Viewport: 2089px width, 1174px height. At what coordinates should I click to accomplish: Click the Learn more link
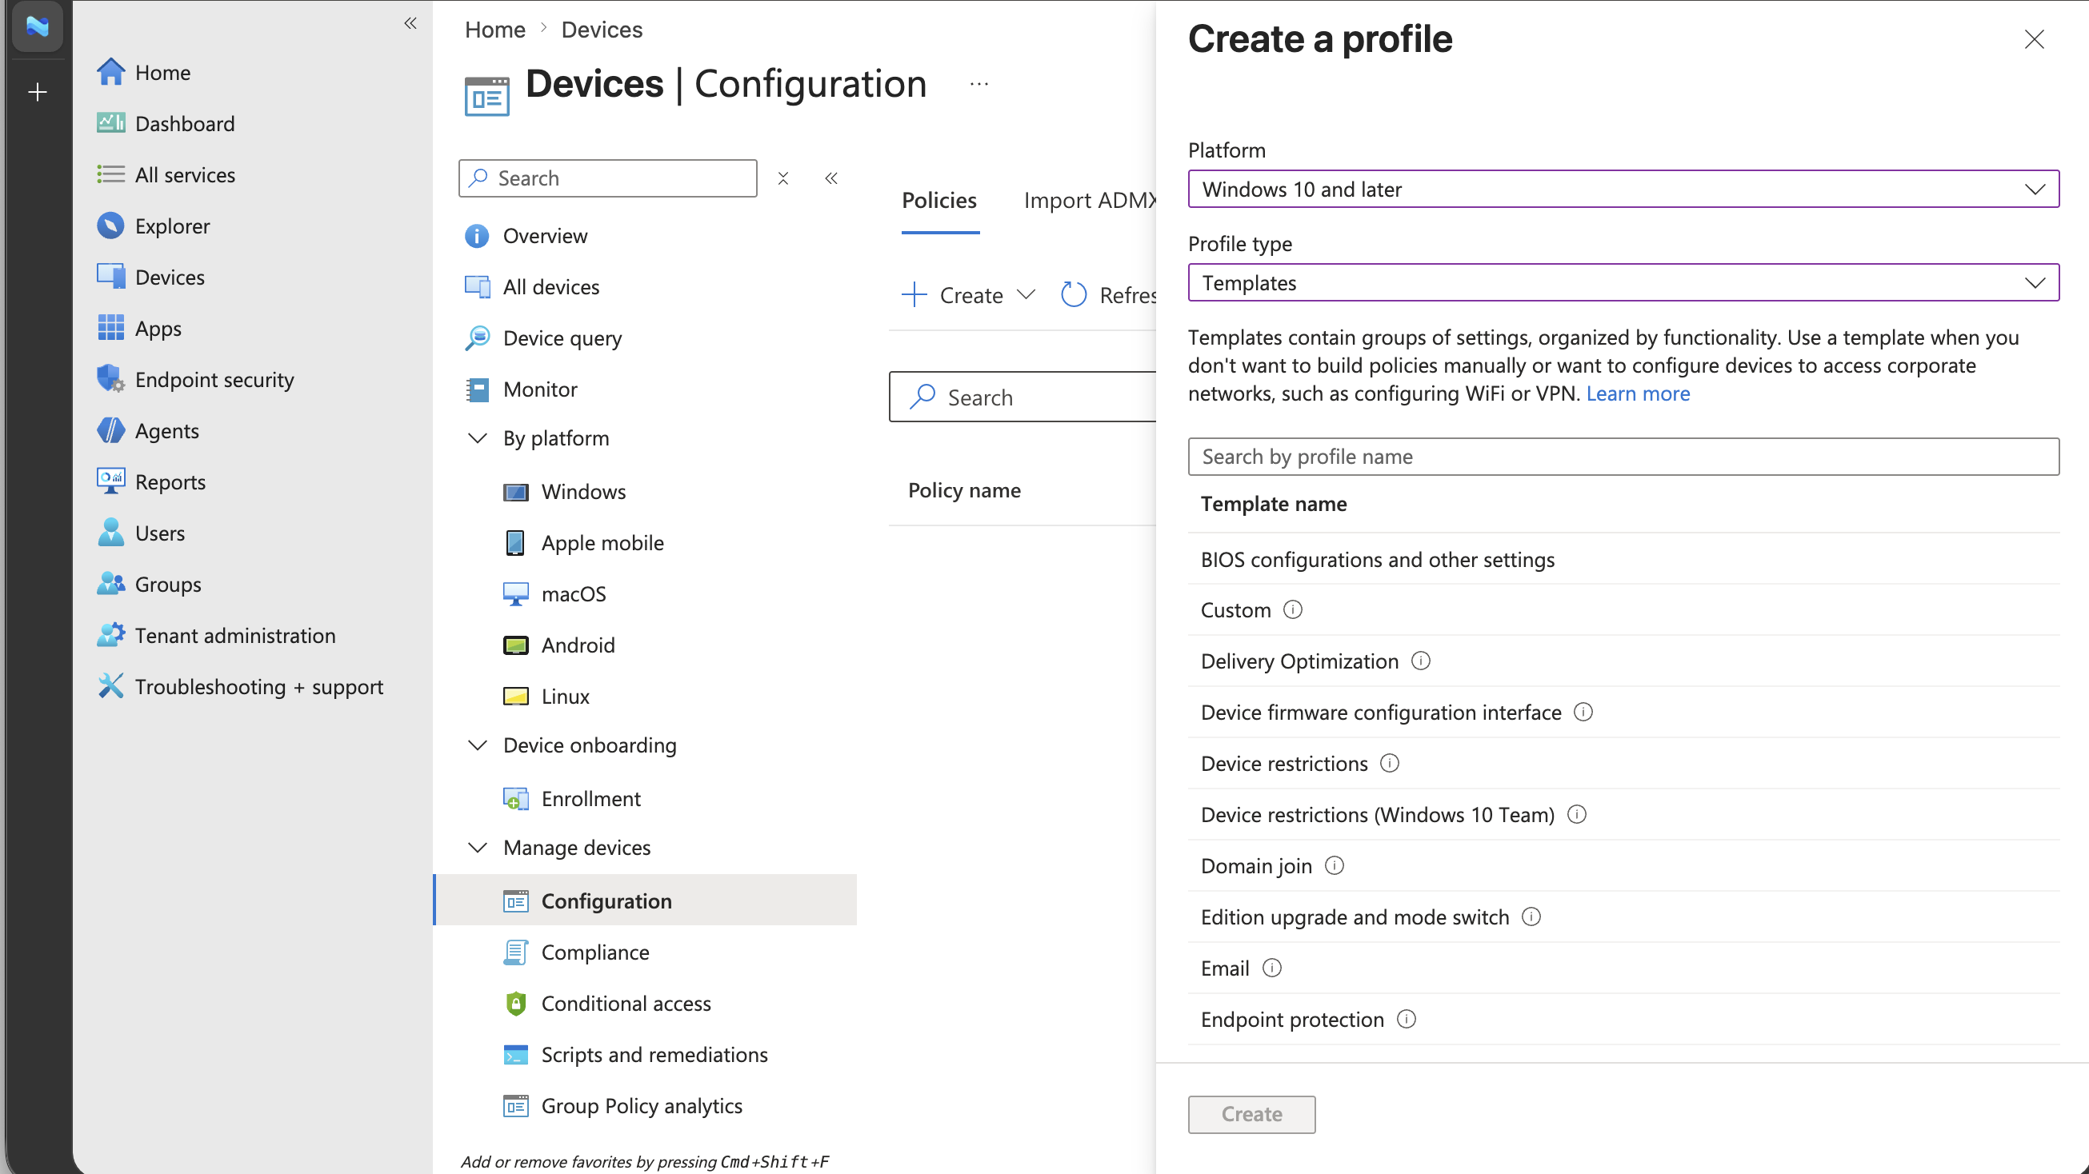coord(1637,393)
